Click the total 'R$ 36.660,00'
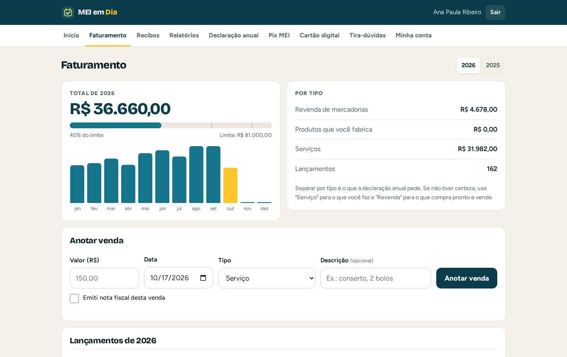The image size is (567, 357). pyautogui.click(x=120, y=109)
